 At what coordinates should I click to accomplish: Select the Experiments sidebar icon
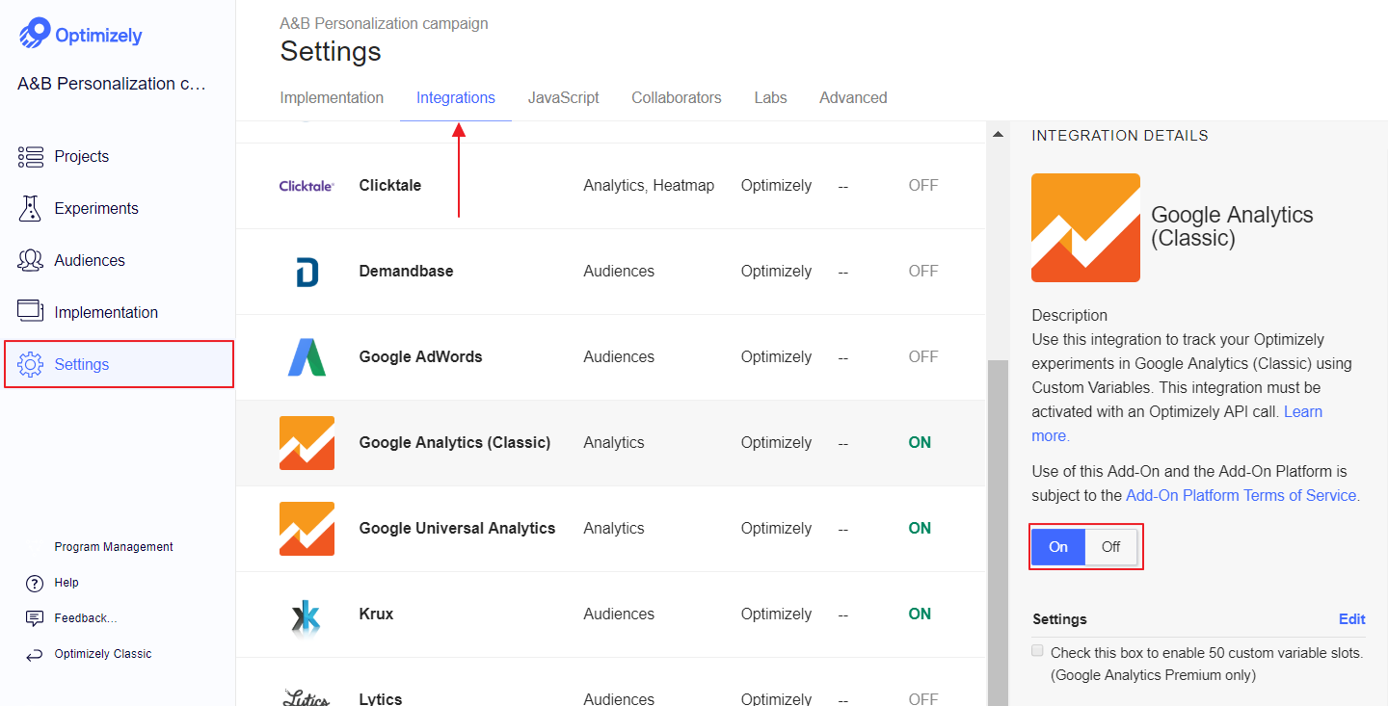coord(30,208)
